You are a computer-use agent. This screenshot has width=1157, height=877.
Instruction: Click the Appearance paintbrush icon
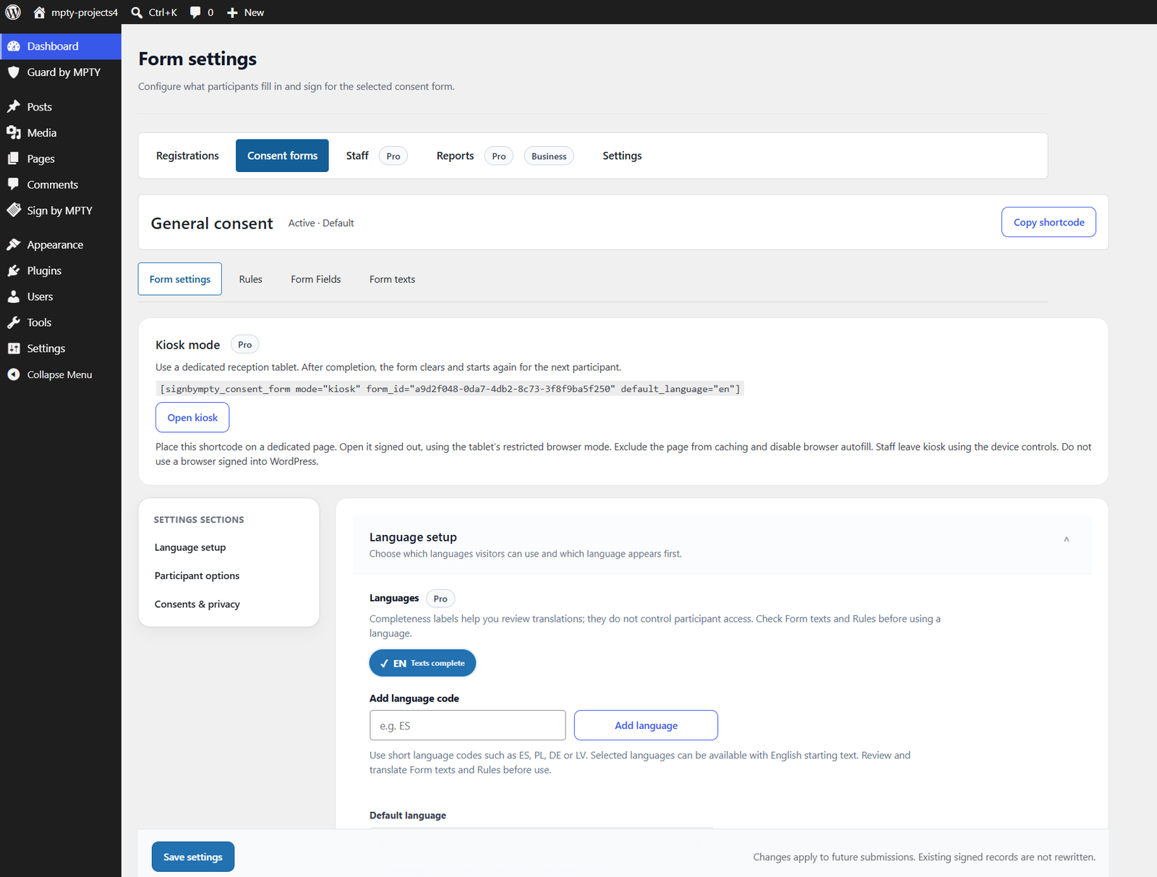(x=14, y=244)
